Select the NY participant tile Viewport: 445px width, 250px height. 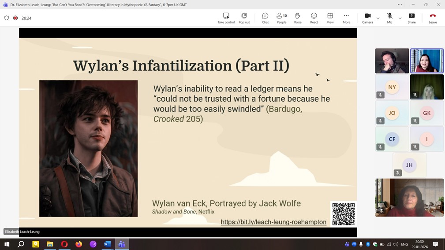pos(392,87)
